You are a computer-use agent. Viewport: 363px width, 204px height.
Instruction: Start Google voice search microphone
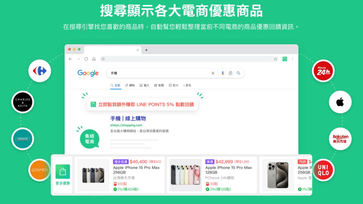223,73
